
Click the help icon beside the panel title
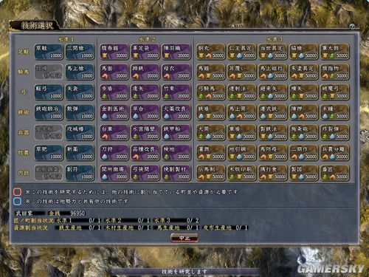click(352, 27)
